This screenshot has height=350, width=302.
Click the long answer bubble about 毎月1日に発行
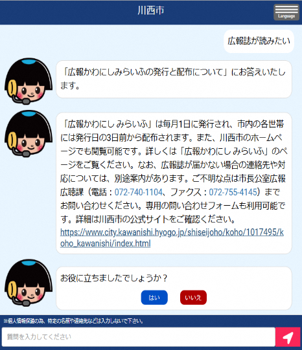click(x=174, y=183)
